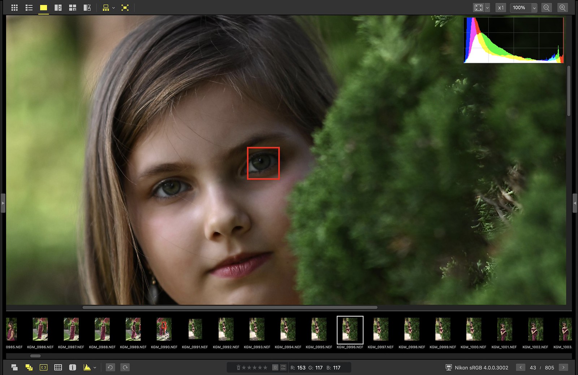Click the image vertical scrollbar thumb
Screen dimensions: 578x375
pos(569,91)
